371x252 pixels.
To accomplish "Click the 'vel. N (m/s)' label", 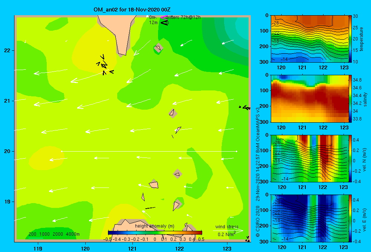I will pos(365,160).
